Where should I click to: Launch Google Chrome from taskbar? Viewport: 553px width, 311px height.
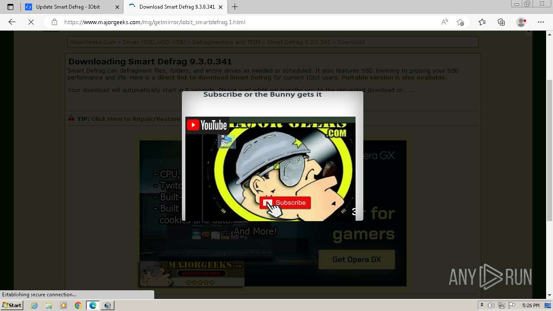pos(78,305)
